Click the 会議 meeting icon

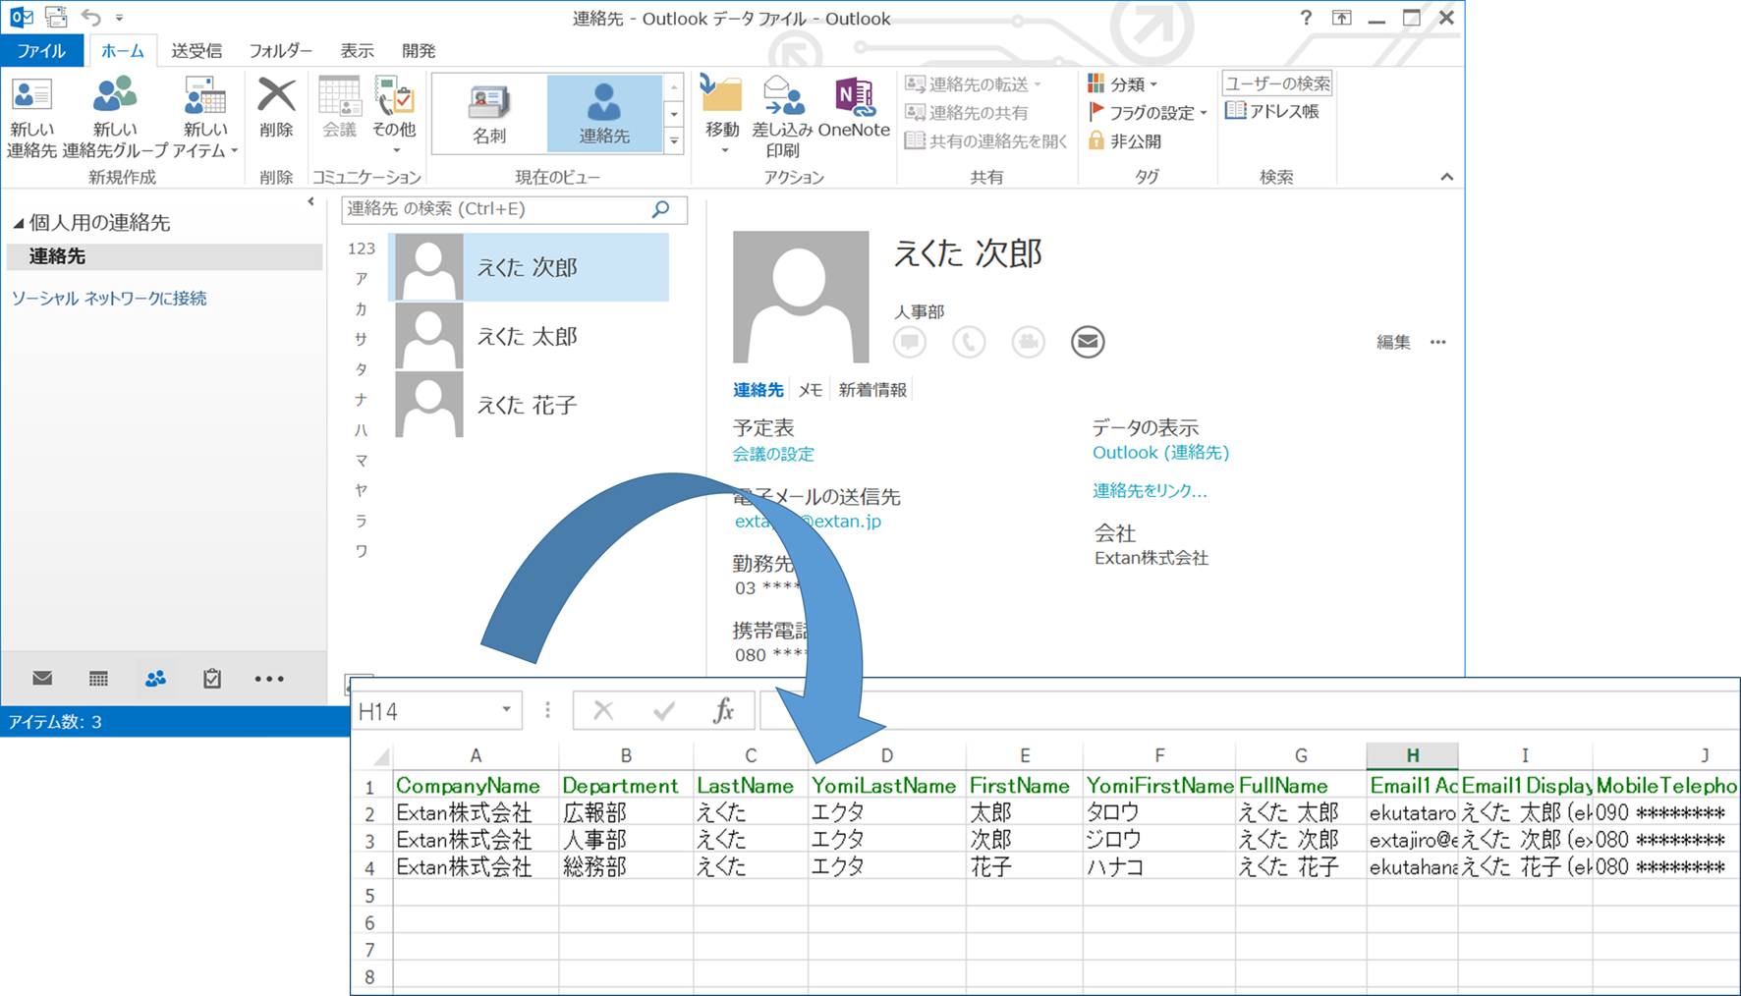click(x=339, y=108)
